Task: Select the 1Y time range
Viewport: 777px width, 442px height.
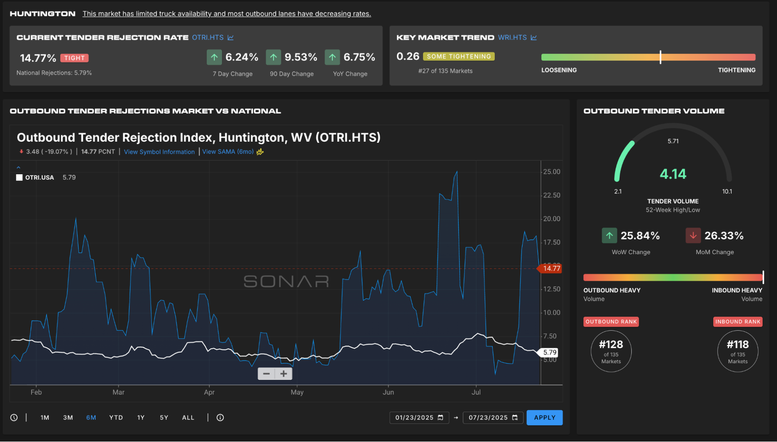Action: coord(141,417)
